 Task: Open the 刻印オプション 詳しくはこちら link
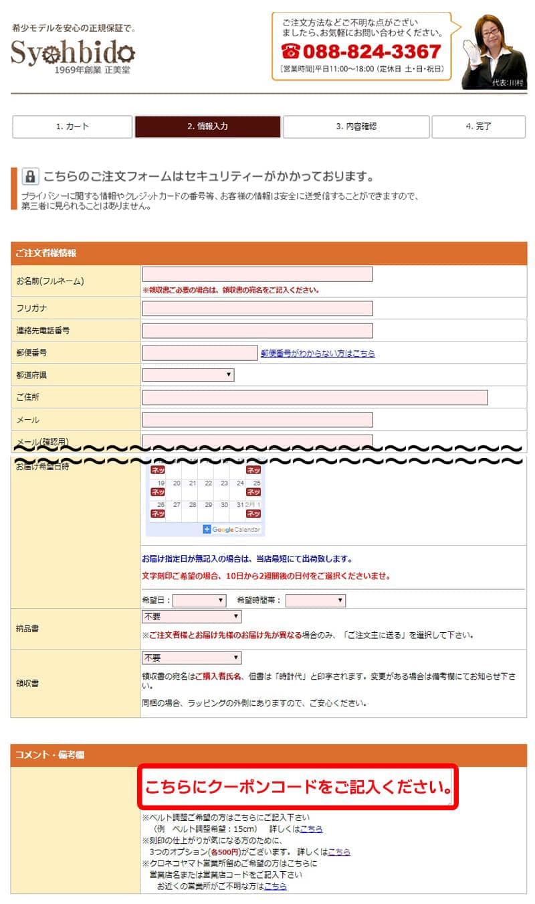[x=339, y=852]
